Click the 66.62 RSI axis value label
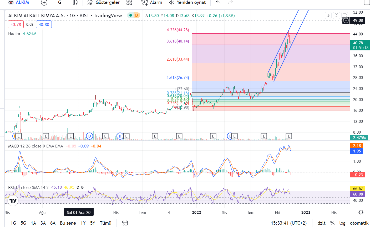The width and height of the screenshot is (370, 227). 357,189
